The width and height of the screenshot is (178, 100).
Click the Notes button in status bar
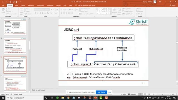click(x=123, y=94)
